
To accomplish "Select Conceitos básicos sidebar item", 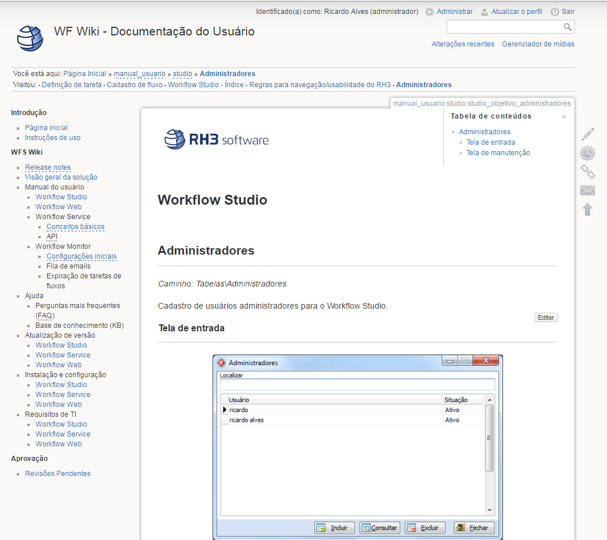I will coord(76,227).
